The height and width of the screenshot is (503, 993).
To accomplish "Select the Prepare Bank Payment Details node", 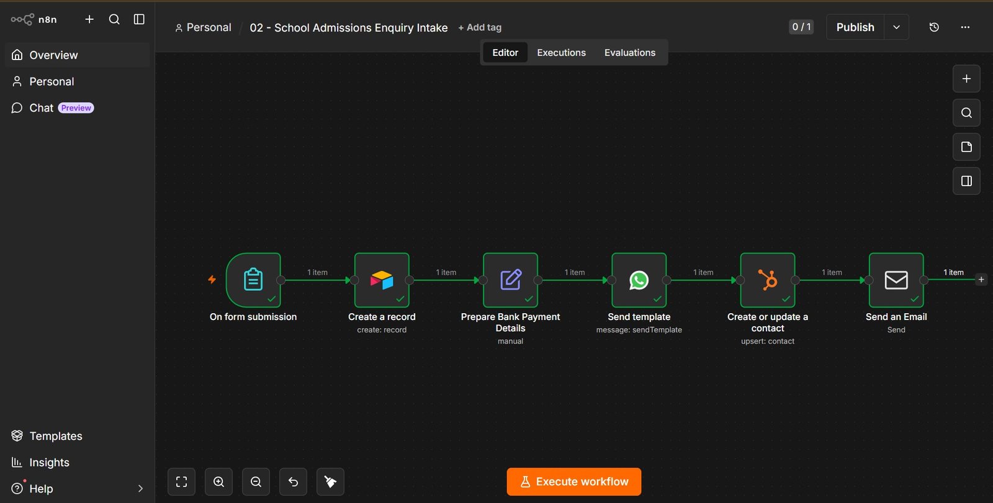I will pos(510,280).
